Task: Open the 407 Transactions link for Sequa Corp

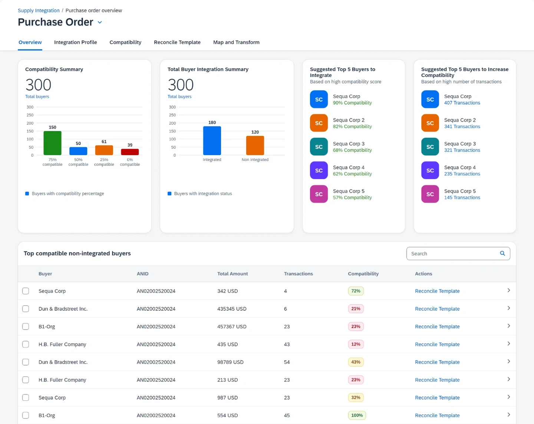Action: click(x=462, y=103)
